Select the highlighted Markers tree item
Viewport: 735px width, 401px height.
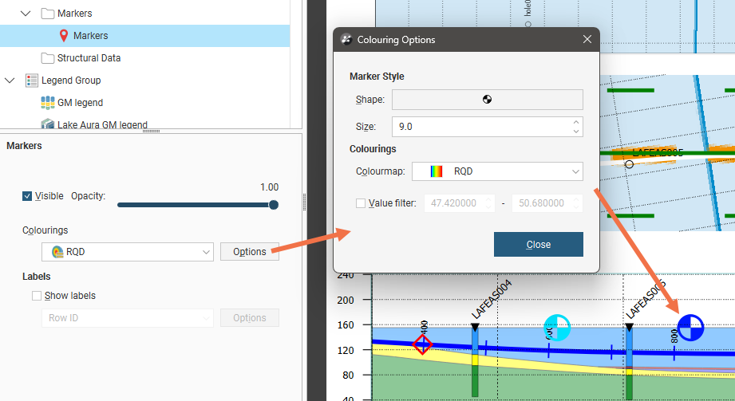[90, 36]
